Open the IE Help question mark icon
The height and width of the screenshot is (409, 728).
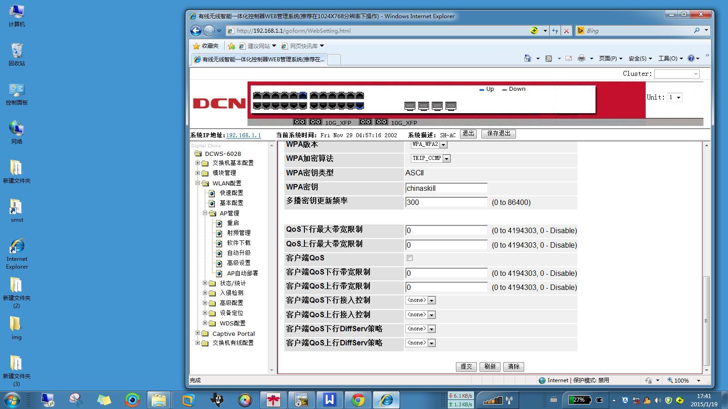pyautogui.click(x=691, y=58)
